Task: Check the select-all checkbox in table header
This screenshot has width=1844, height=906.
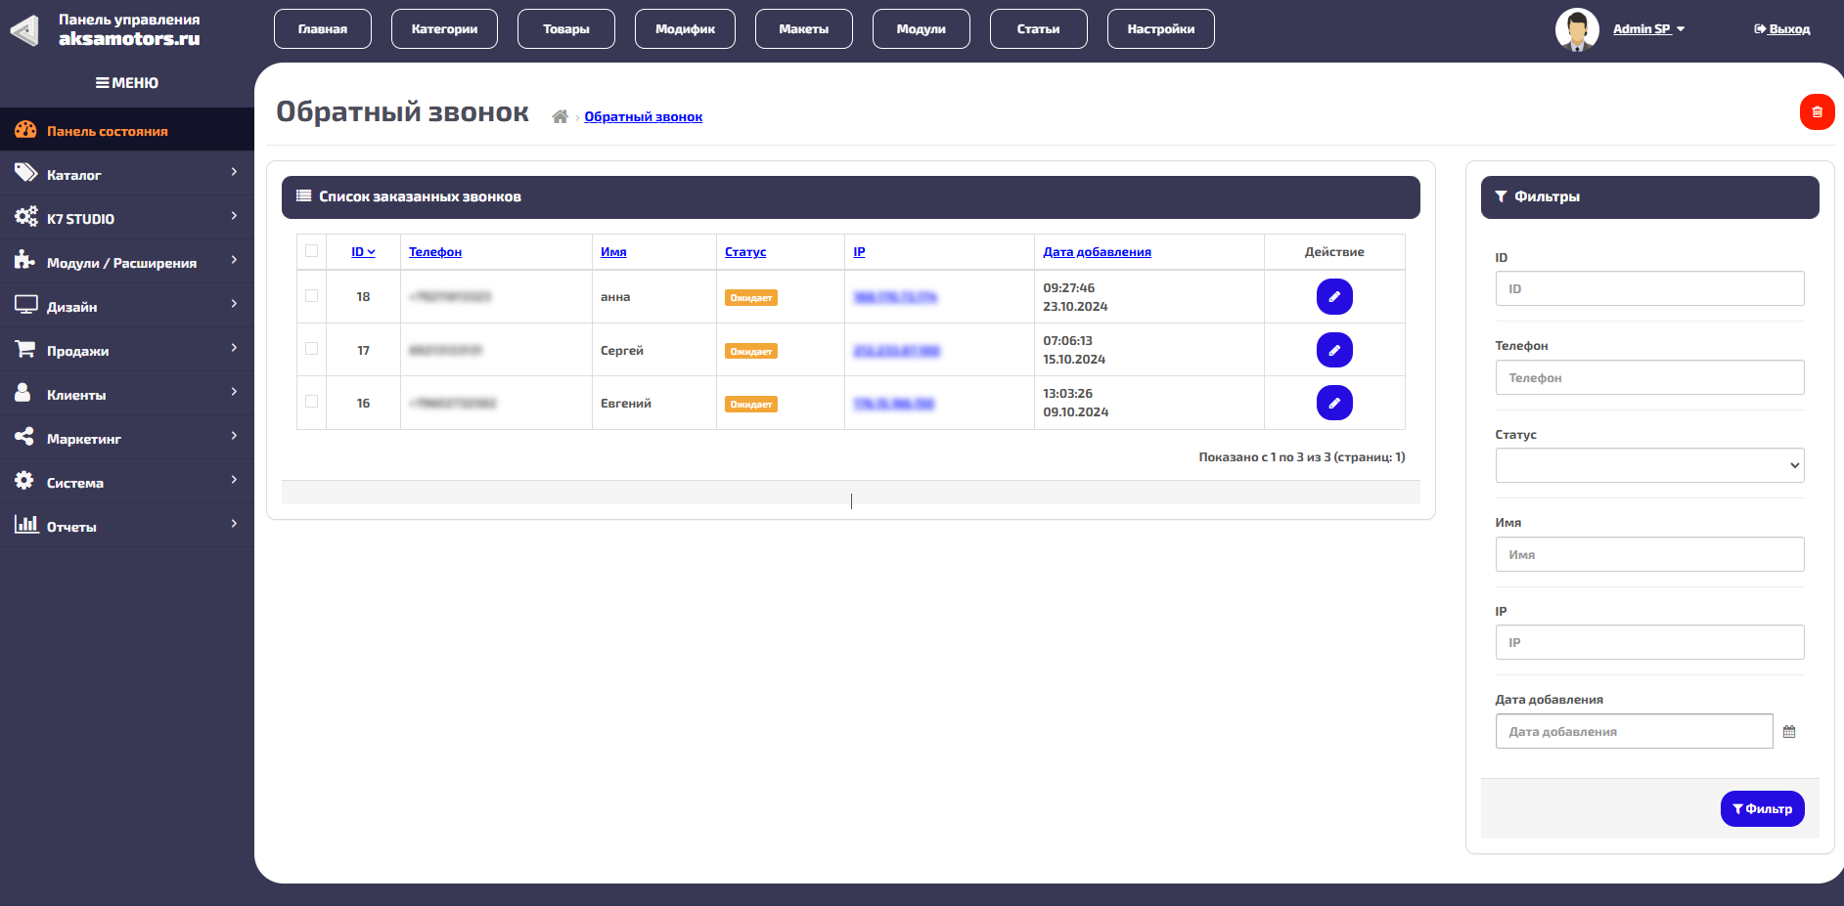Action: (x=312, y=251)
